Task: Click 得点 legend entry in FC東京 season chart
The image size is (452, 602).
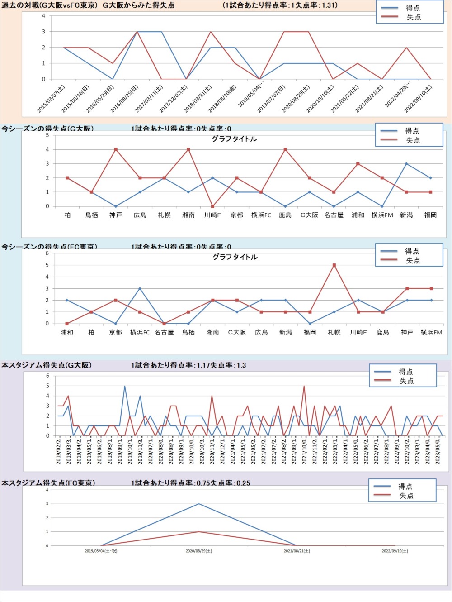Action: (412, 251)
